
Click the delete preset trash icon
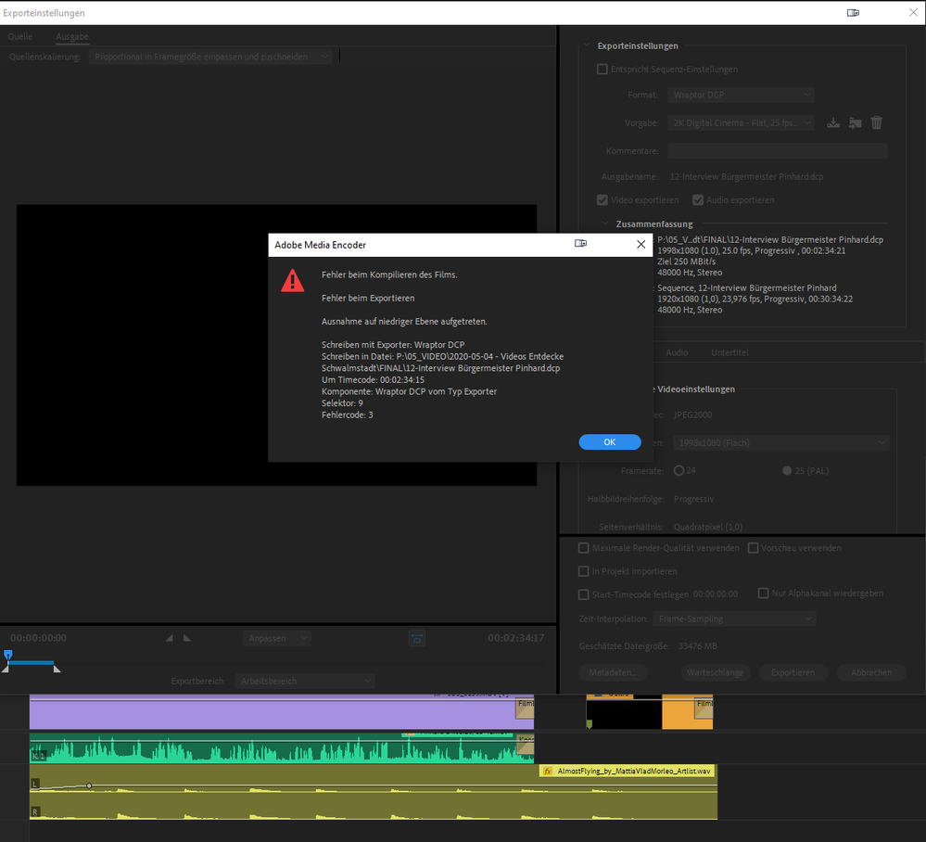pos(876,123)
